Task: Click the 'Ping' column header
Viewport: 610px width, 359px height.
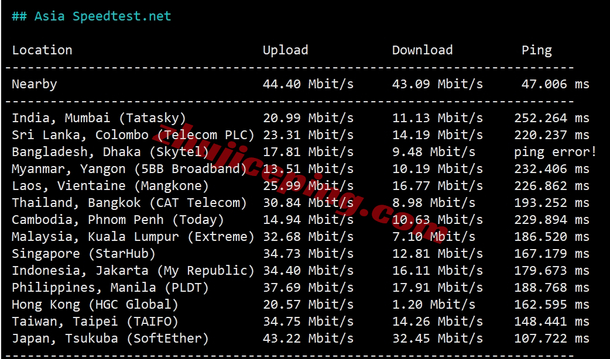Action: point(536,50)
